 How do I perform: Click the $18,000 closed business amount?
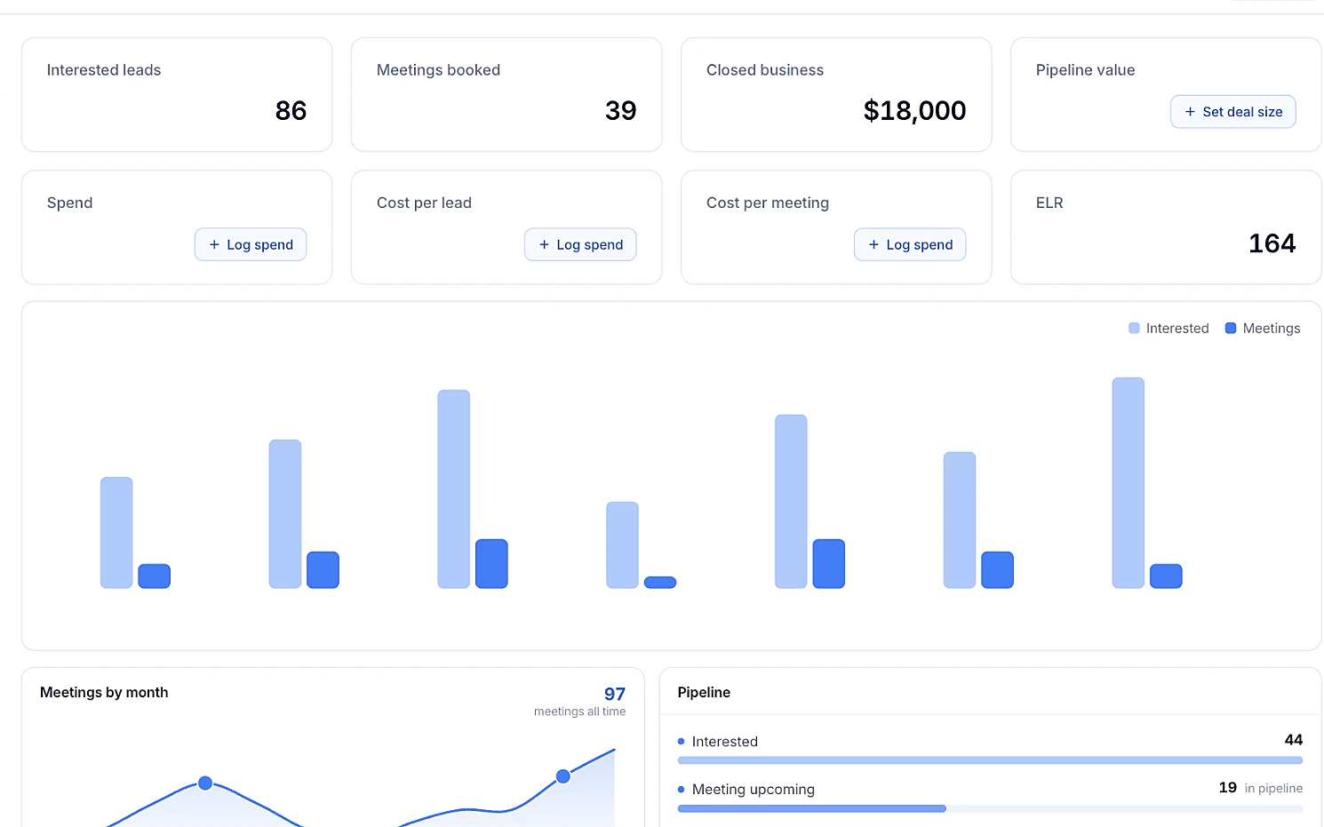(914, 110)
